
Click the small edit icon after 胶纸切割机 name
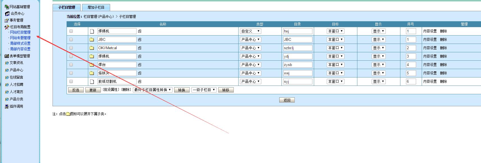[140, 82]
